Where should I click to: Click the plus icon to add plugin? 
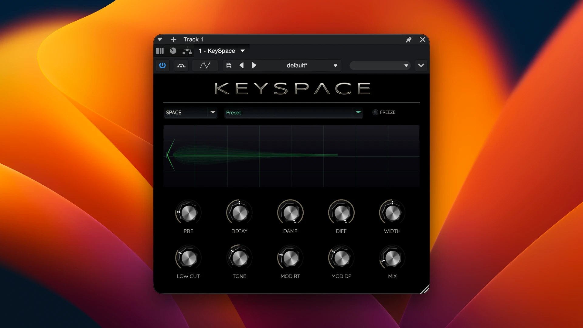click(173, 39)
